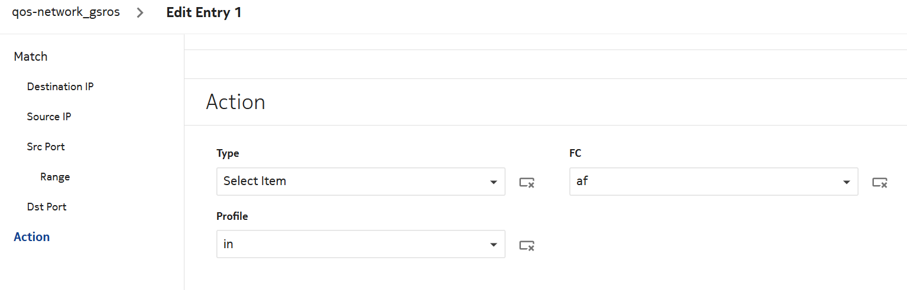The width and height of the screenshot is (907, 290).
Task: Open the Type 'Select Item' dropdown
Action: (x=355, y=182)
